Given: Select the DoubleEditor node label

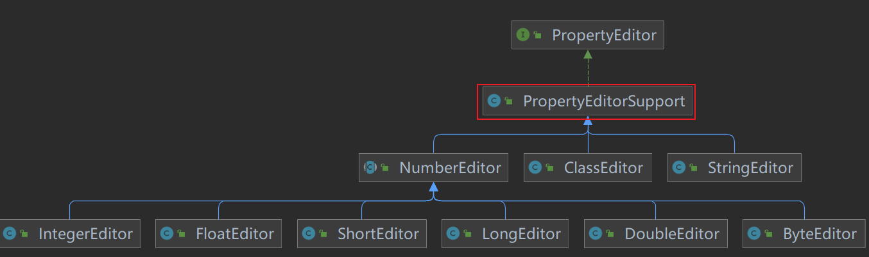Looking at the screenshot, I should tap(672, 234).
